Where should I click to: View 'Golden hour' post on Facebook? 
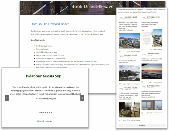(158, 82)
